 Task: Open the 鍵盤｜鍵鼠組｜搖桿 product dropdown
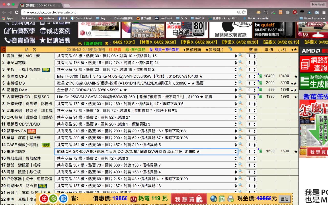[146, 165]
